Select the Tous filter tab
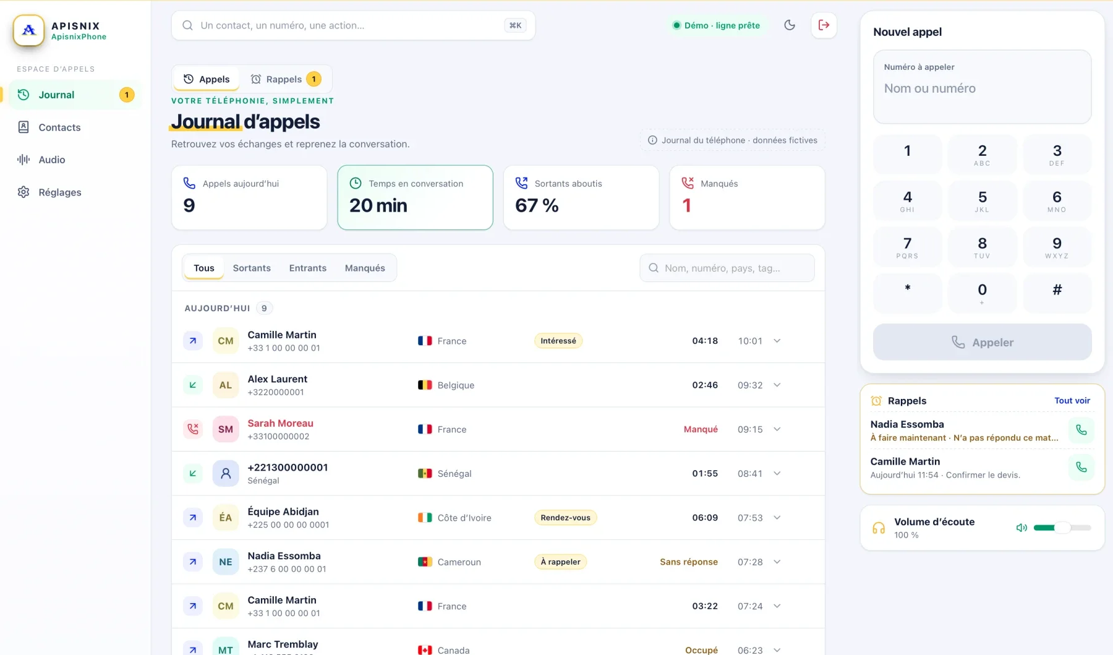1113x655 pixels. click(x=203, y=268)
